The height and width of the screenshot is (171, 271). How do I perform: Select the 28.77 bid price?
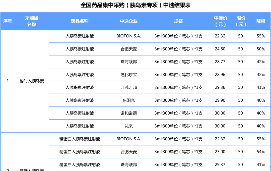coord(220,62)
